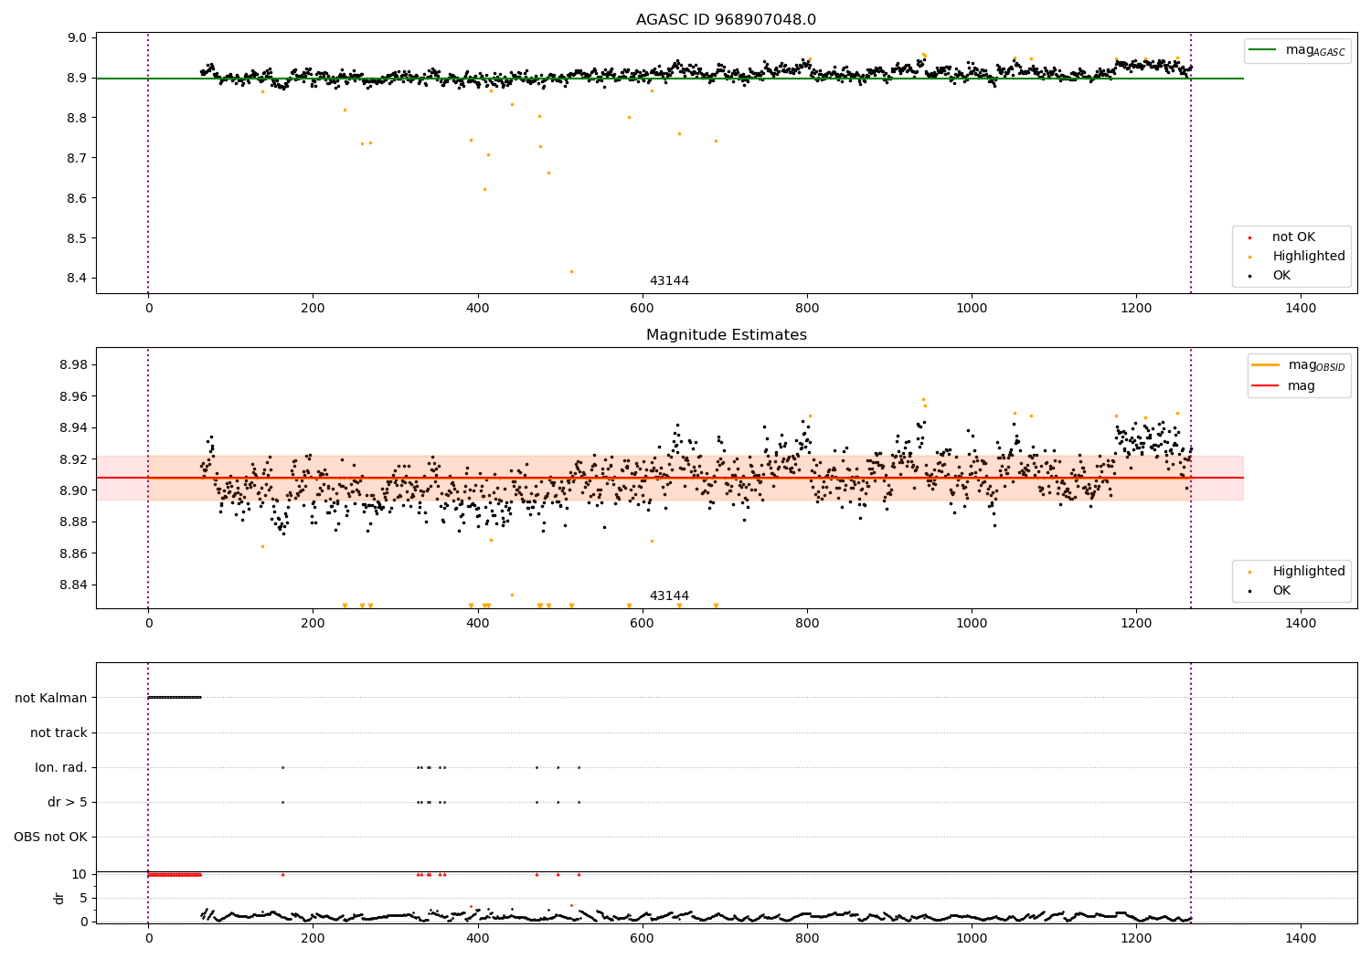Click the '8.6' y-axis tick label

pos(79,198)
